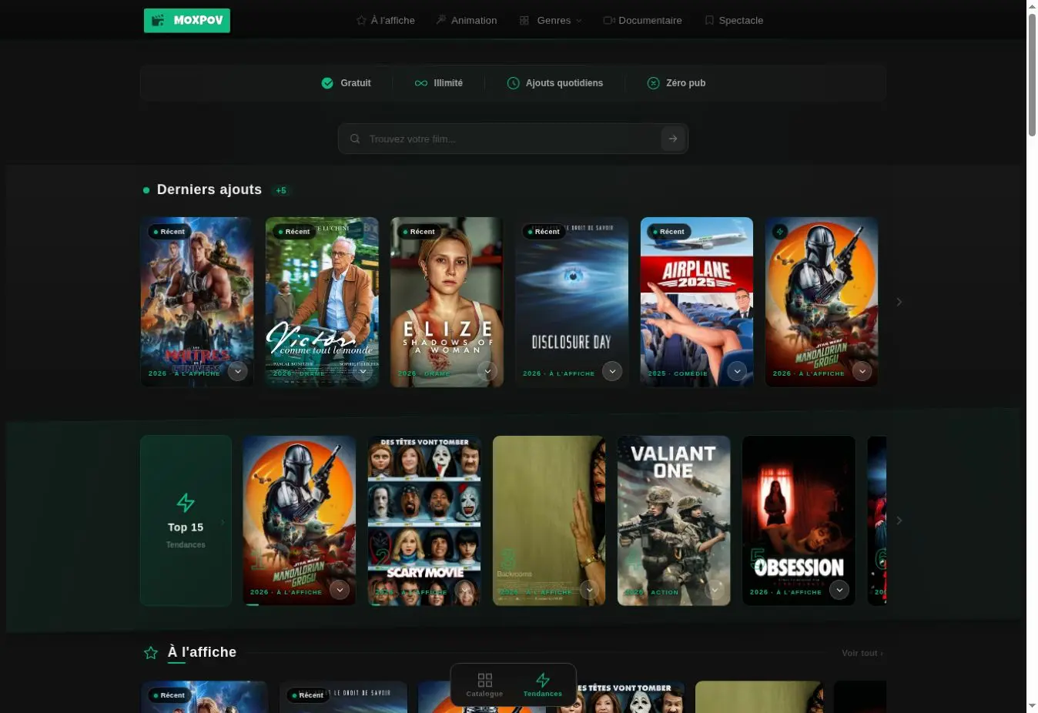This screenshot has width=1038, height=713.
Task: Submit search with the arrow button
Action: pos(672,139)
